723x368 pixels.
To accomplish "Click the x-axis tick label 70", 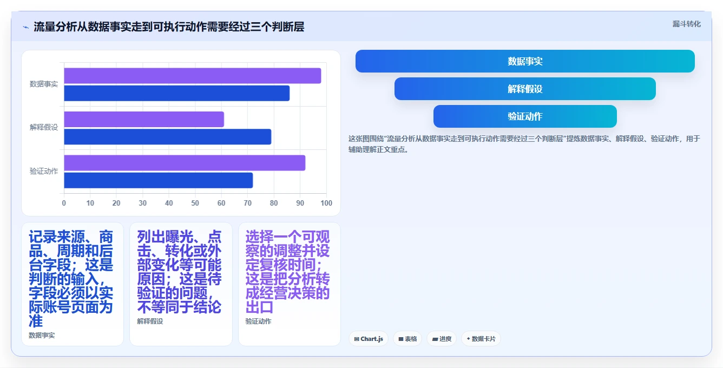I will 248,203.
